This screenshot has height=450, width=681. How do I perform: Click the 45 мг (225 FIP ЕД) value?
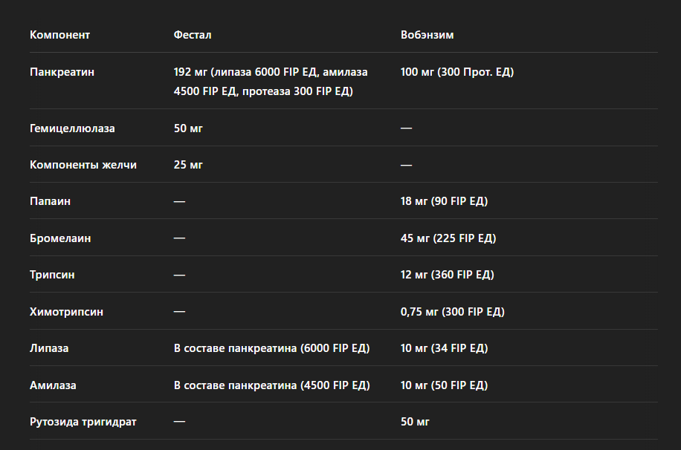pos(448,238)
